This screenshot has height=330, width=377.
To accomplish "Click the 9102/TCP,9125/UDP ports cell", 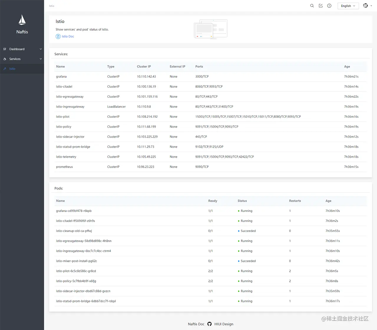I will tap(209, 147).
